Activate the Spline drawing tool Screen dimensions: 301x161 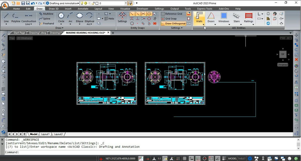[x=46, y=18]
